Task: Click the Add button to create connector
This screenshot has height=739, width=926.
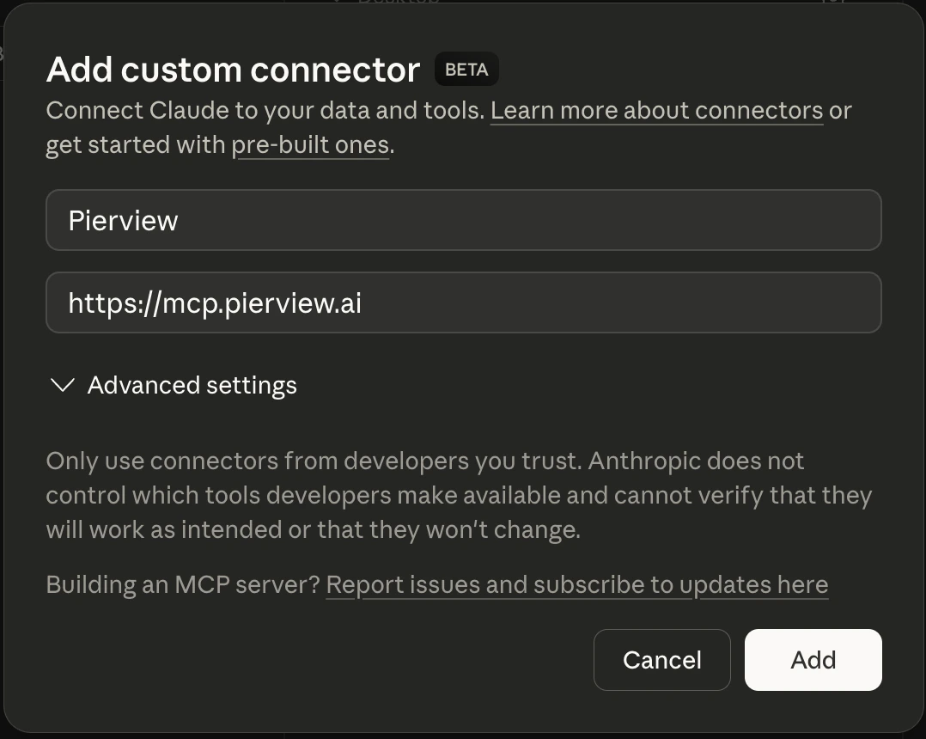Action: point(812,660)
